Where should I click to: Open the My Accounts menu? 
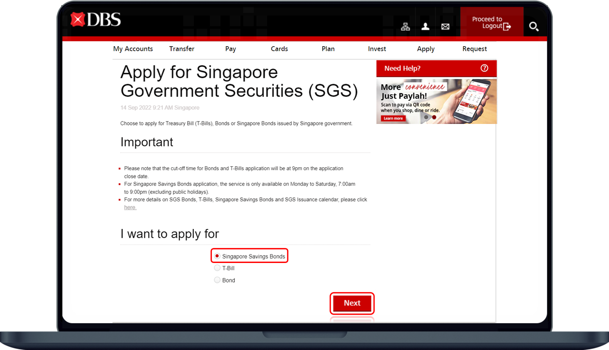coord(133,49)
